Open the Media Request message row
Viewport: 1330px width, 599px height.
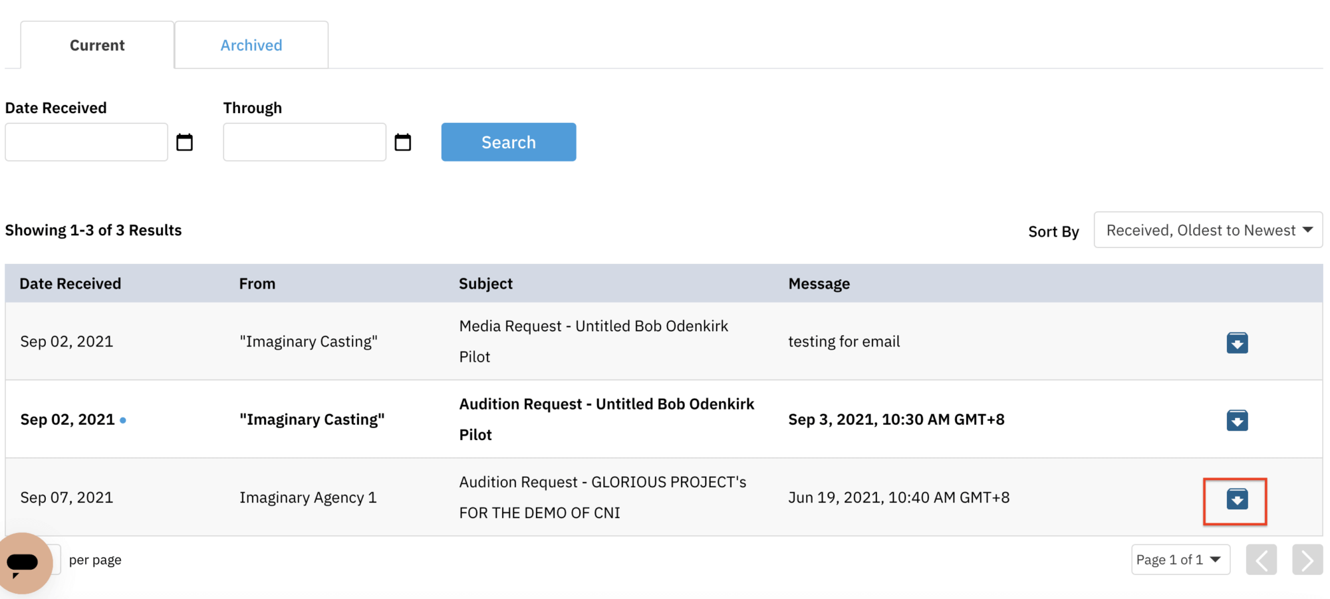[593, 341]
